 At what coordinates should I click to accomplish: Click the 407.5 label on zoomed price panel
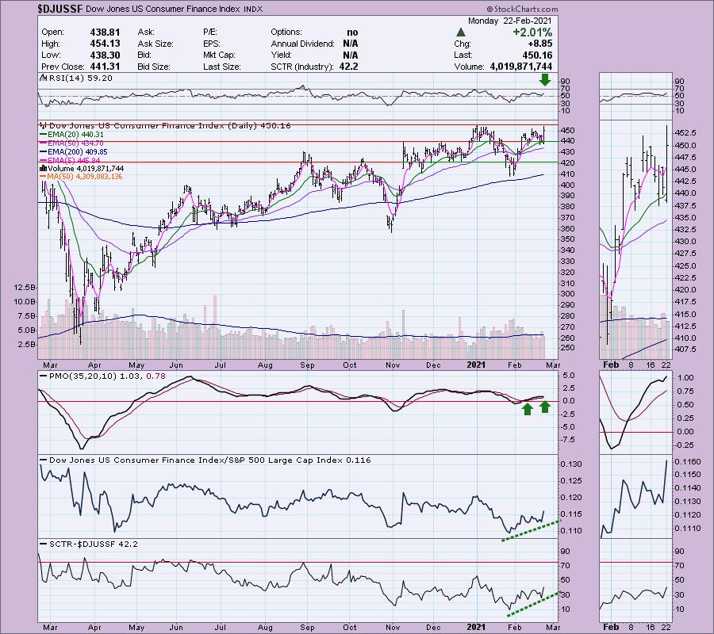point(685,349)
